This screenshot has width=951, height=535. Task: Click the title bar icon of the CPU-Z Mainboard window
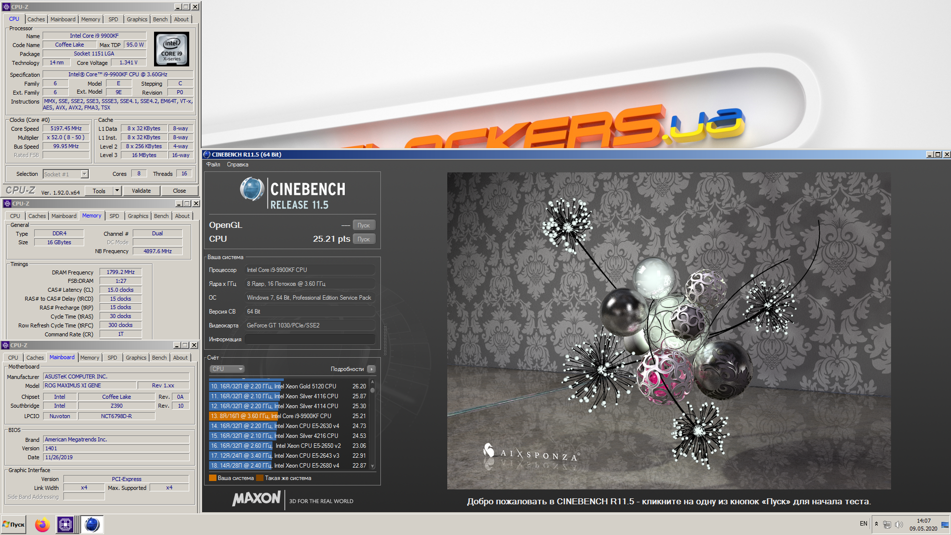[x=5, y=345]
